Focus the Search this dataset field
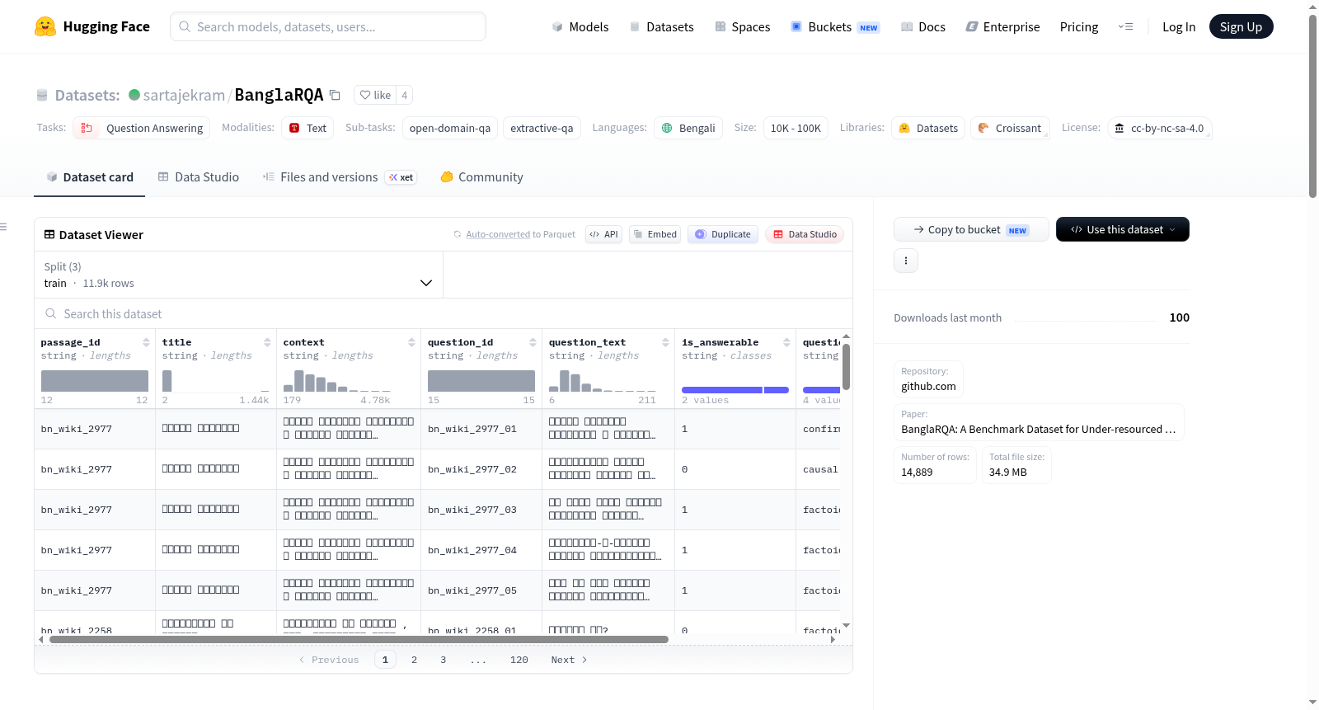Viewport: 1319px width, 710px height. tap(444, 313)
